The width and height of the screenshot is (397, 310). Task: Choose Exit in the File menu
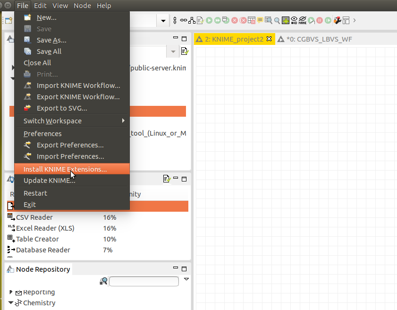point(72,205)
